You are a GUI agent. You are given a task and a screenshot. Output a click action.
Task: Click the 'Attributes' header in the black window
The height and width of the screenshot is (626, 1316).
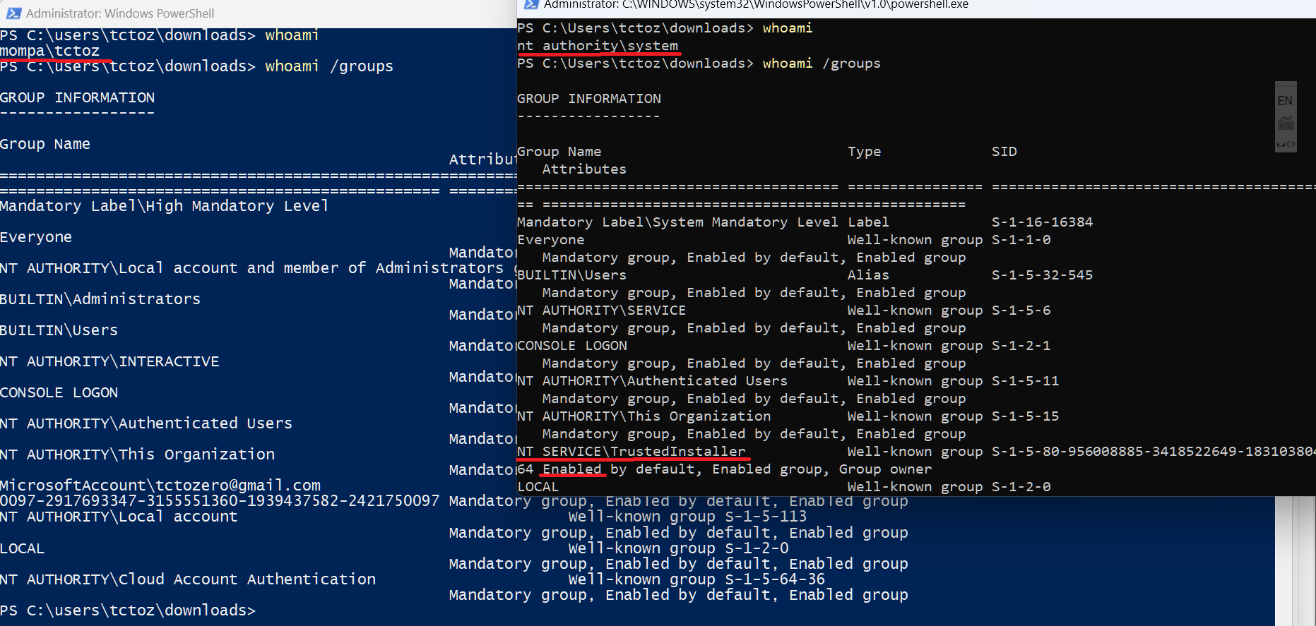point(584,169)
